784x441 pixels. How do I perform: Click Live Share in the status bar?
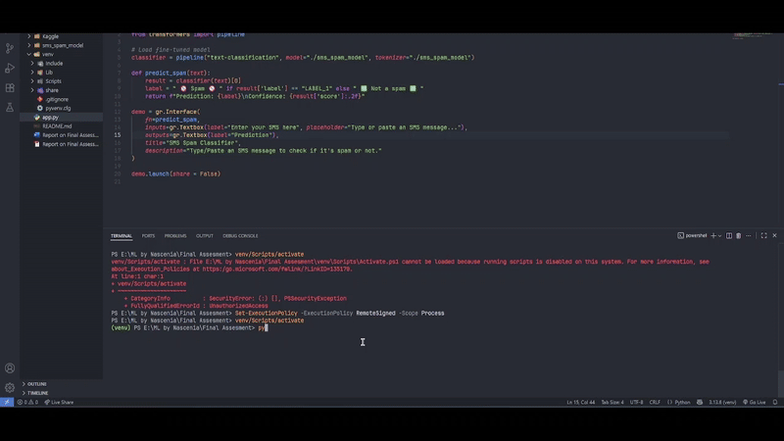[59, 402]
